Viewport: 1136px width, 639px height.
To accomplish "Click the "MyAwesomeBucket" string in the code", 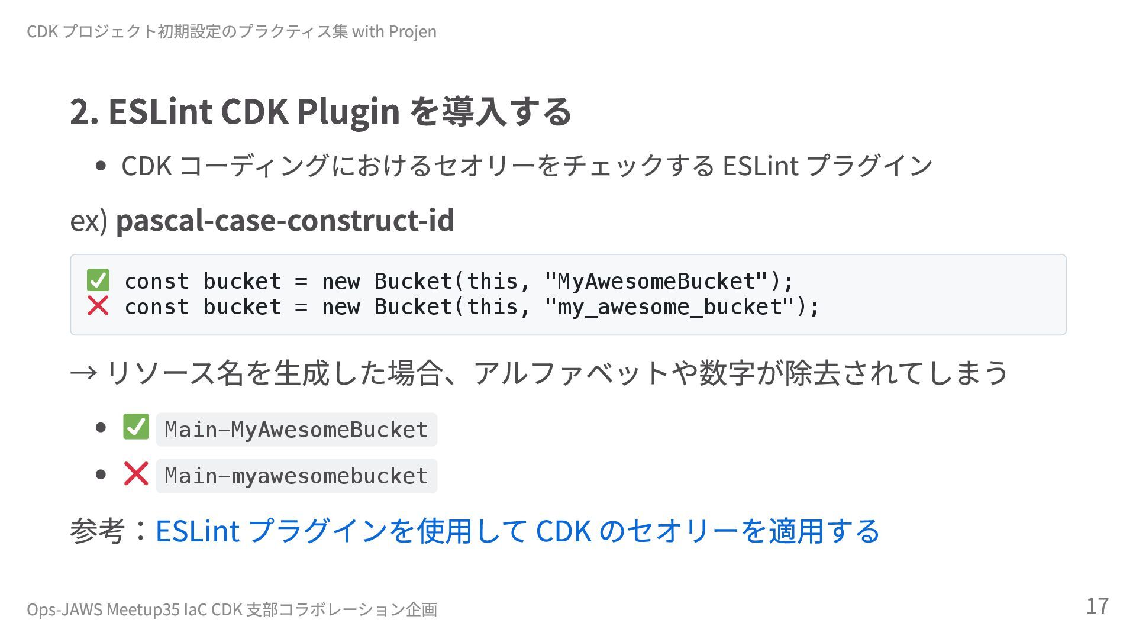I will [656, 281].
